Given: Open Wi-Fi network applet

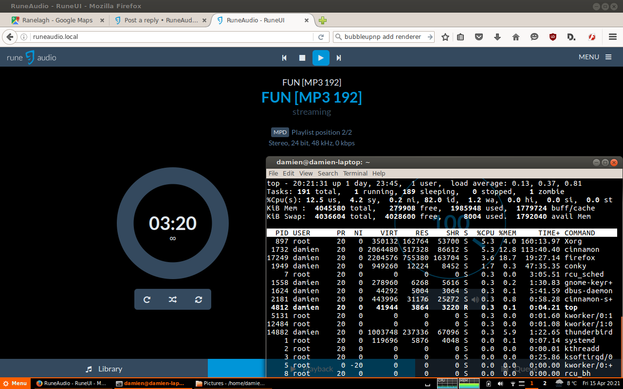Looking at the screenshot, I should 512,384.
